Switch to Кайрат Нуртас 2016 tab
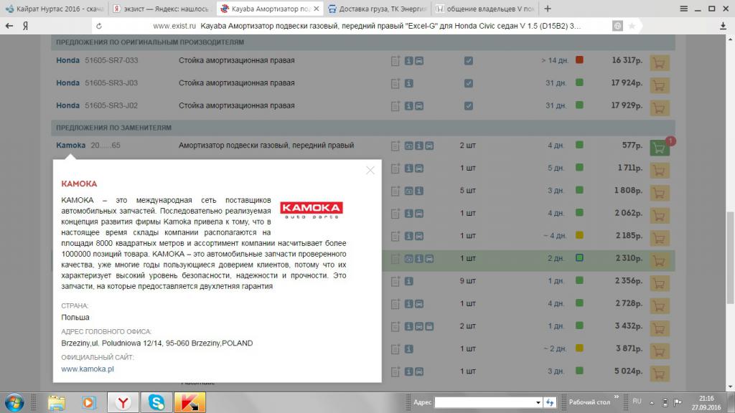735x413 pixels. coord(55,9)
